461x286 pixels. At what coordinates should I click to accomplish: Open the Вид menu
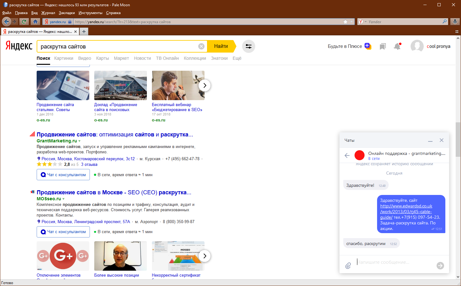click(34, 13)
